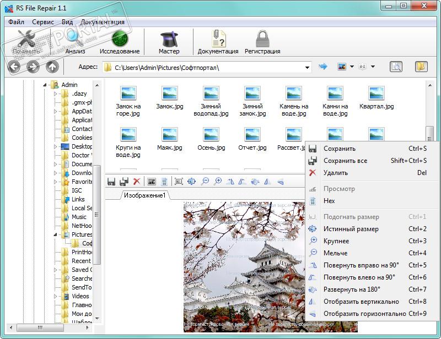Screen dimensions: 441x339
Task: Collapse the Pictures folder in tree
Action: [56, 234]
